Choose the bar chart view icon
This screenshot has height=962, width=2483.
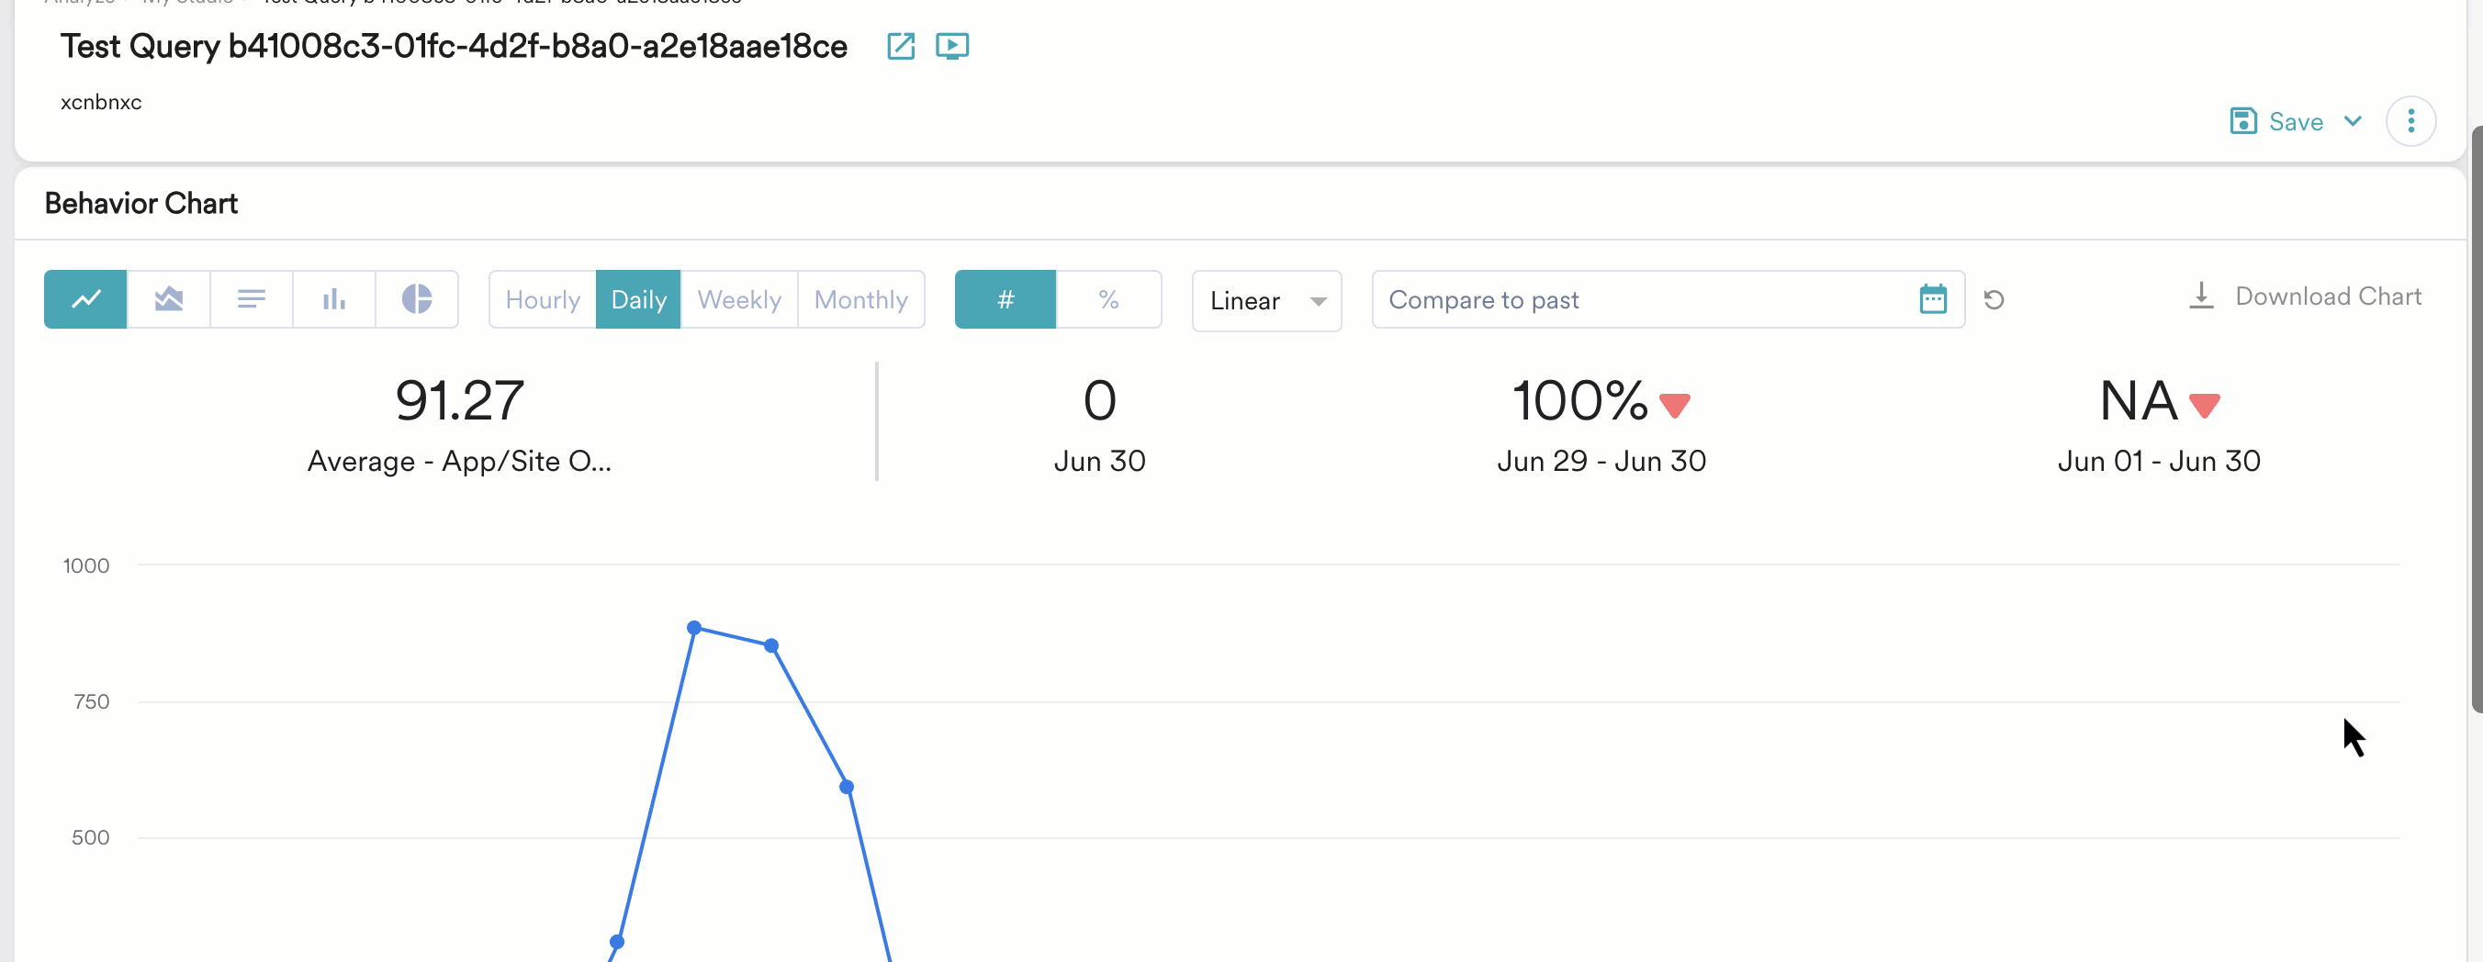click(x=334, y=300)
